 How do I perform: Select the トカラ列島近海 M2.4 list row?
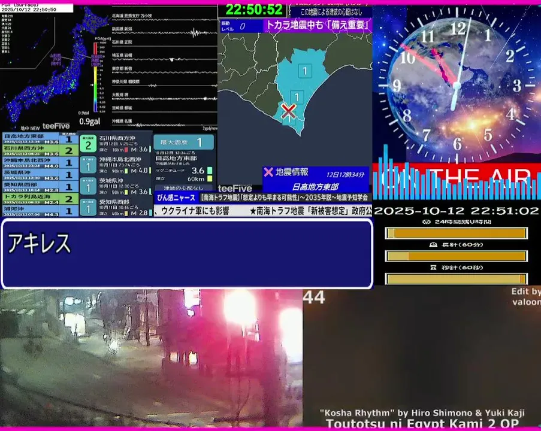tap(40, 199)
